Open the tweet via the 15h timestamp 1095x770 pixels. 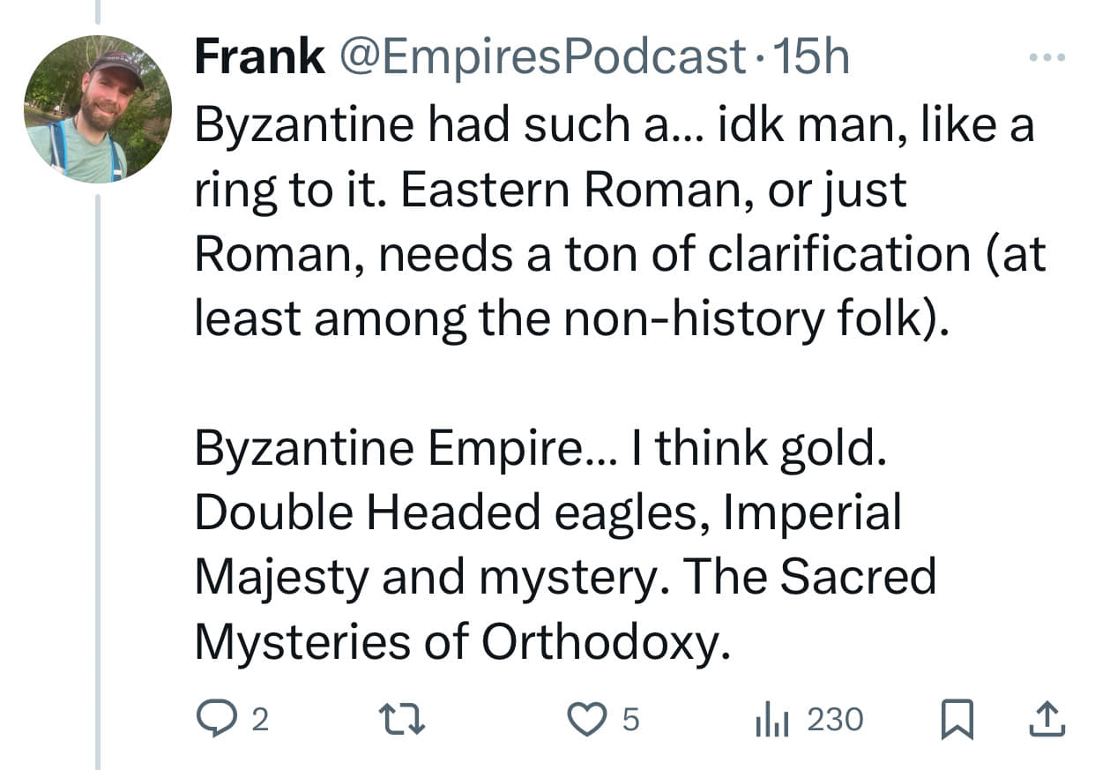pos(809,58)
